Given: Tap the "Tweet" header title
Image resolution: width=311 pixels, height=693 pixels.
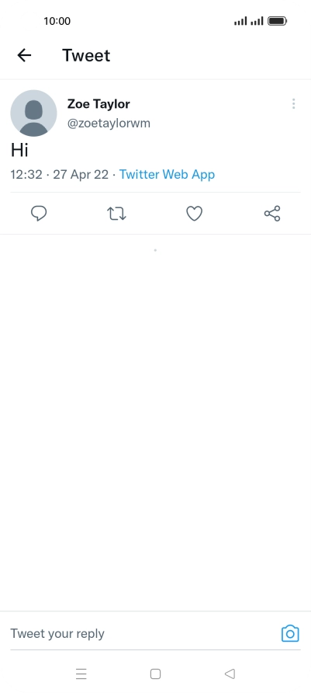Looking at the screenshot, I should (x=86, y=55).
